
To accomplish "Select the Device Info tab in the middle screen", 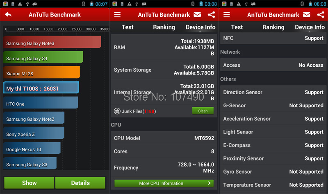I will click(x=200, y=27).
